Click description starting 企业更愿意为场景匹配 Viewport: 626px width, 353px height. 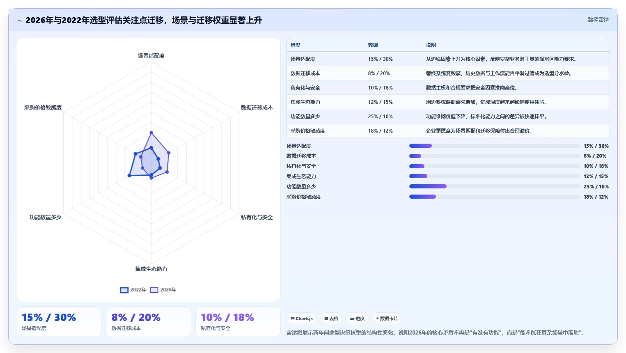[x=480, y=131]
